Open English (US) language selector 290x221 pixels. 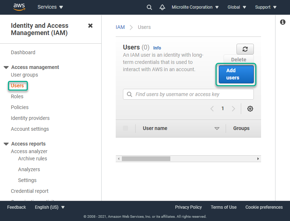coord(50,207)
